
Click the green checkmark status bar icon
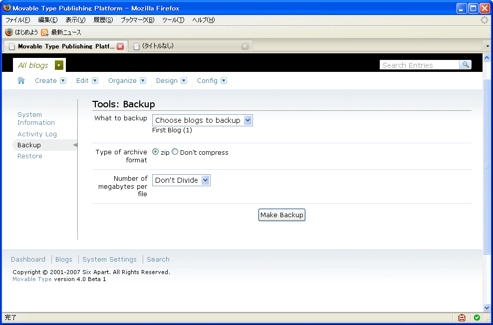(477, 318)
